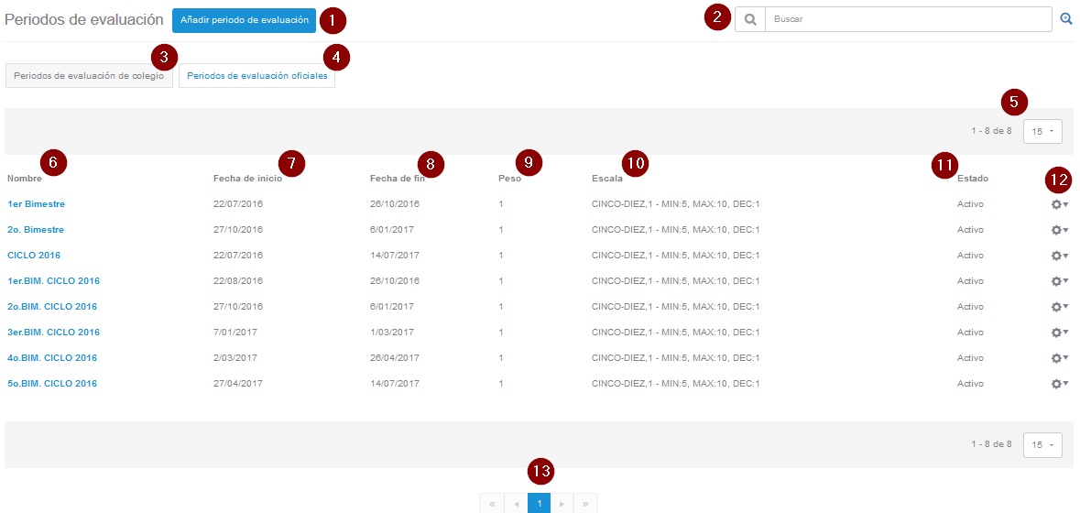This screenshot has height=513, width=1080.
Task: Switch to Periodos de evaluación oficiales tab
Action: click(256, 76)
